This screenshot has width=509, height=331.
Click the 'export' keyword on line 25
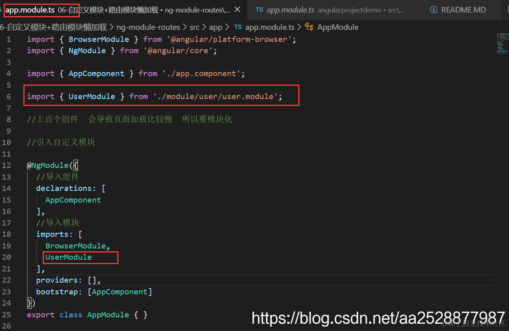(x=41, y=315)
